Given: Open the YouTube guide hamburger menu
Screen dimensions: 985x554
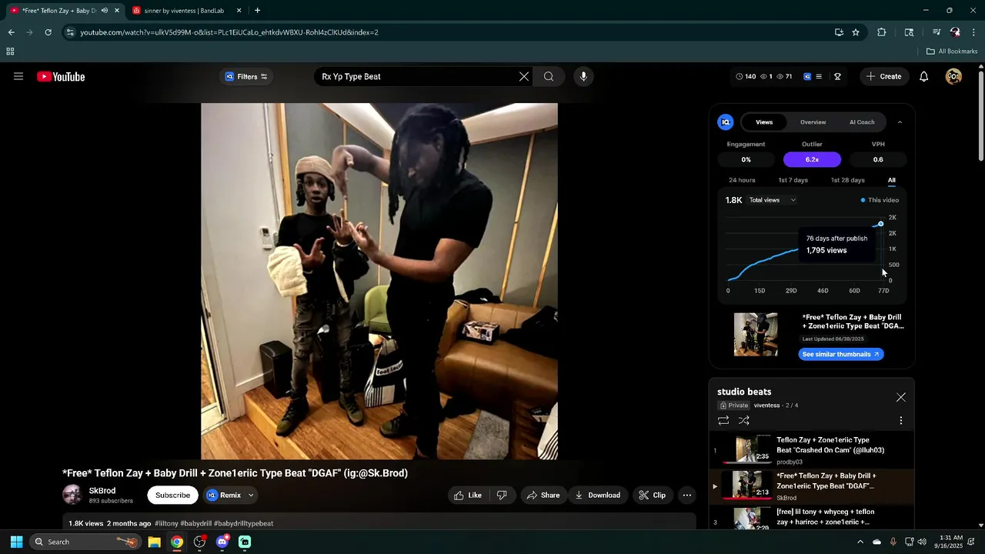Looking at the screenshot, I should click(x=18, y=76).
